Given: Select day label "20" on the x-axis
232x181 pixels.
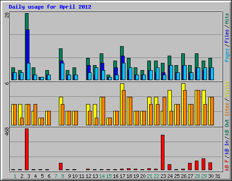Looking at the screenshot, I should point(143,176).
